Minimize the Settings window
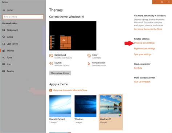This screenshot has height=133, width=172. coord(156,2)
